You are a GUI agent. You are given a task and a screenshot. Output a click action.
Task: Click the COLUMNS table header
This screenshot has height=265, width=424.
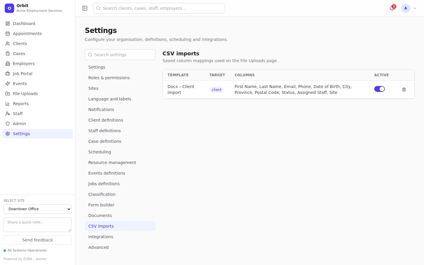click(245, 75)
